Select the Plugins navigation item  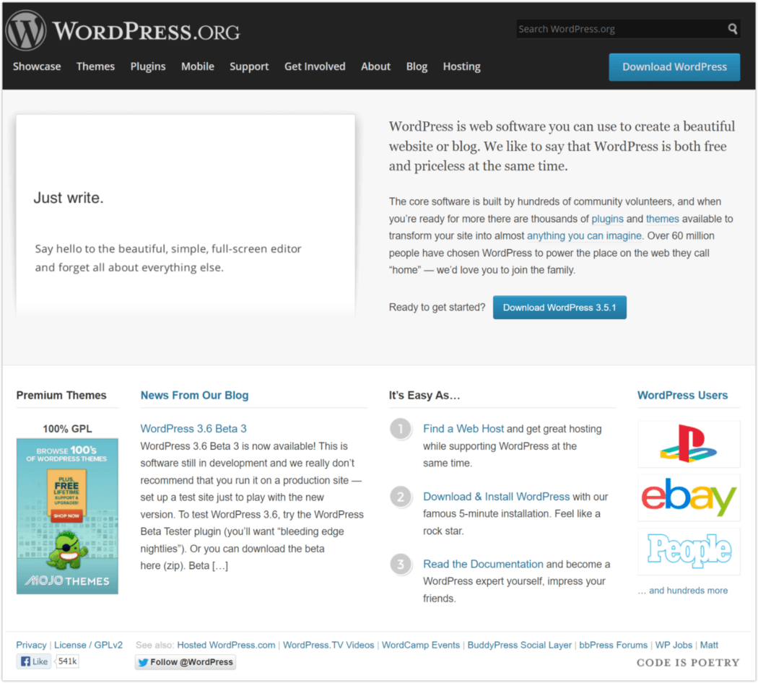[x=147, y=66]
